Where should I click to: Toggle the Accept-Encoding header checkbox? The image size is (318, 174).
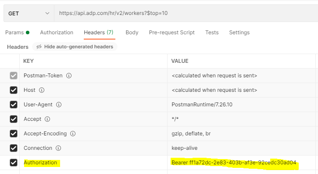[x=14, y=134]
